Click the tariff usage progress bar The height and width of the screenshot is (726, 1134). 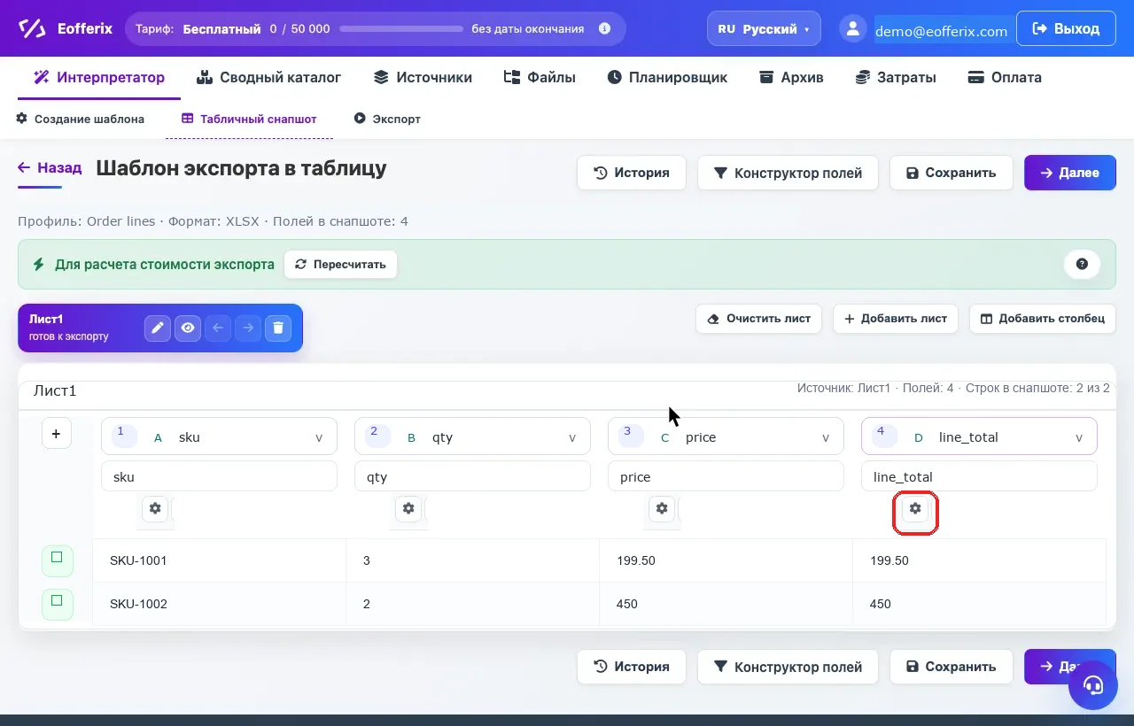pos(401,28)
